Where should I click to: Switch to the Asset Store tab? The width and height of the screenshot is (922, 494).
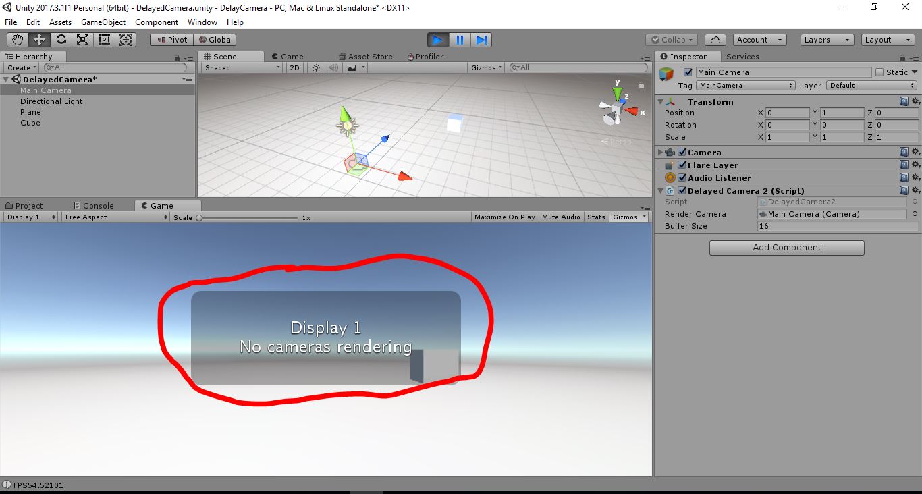click(364, 57)
